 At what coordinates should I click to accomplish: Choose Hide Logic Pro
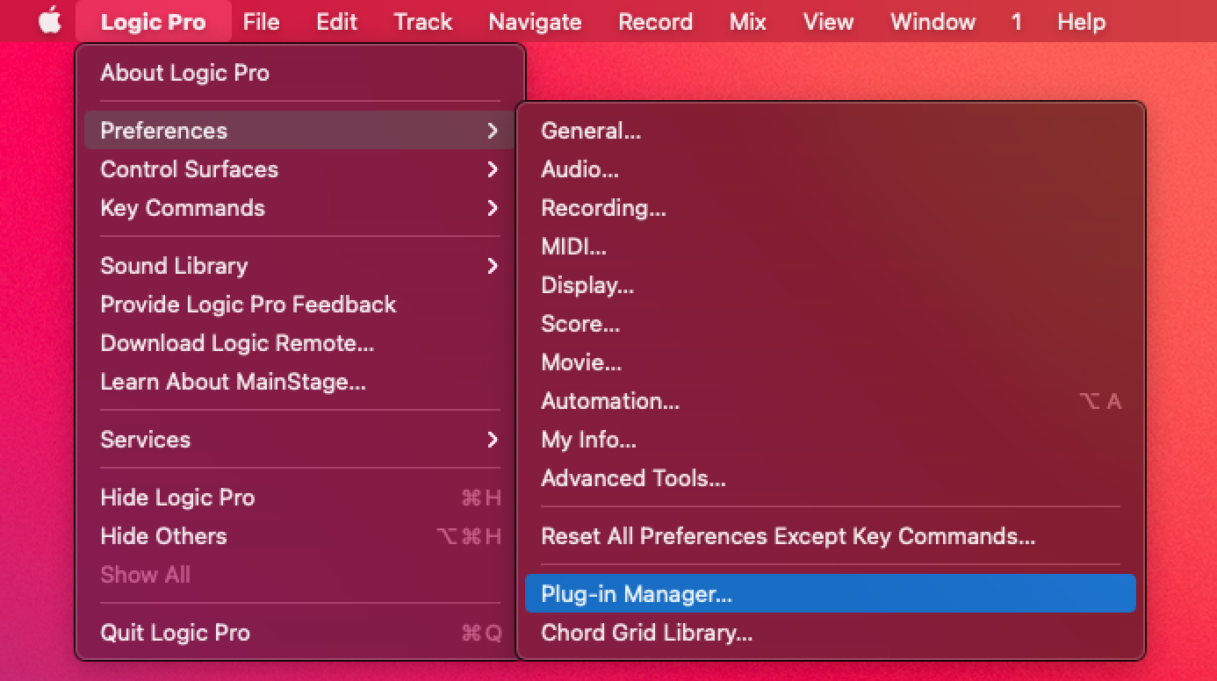[300, 498]
